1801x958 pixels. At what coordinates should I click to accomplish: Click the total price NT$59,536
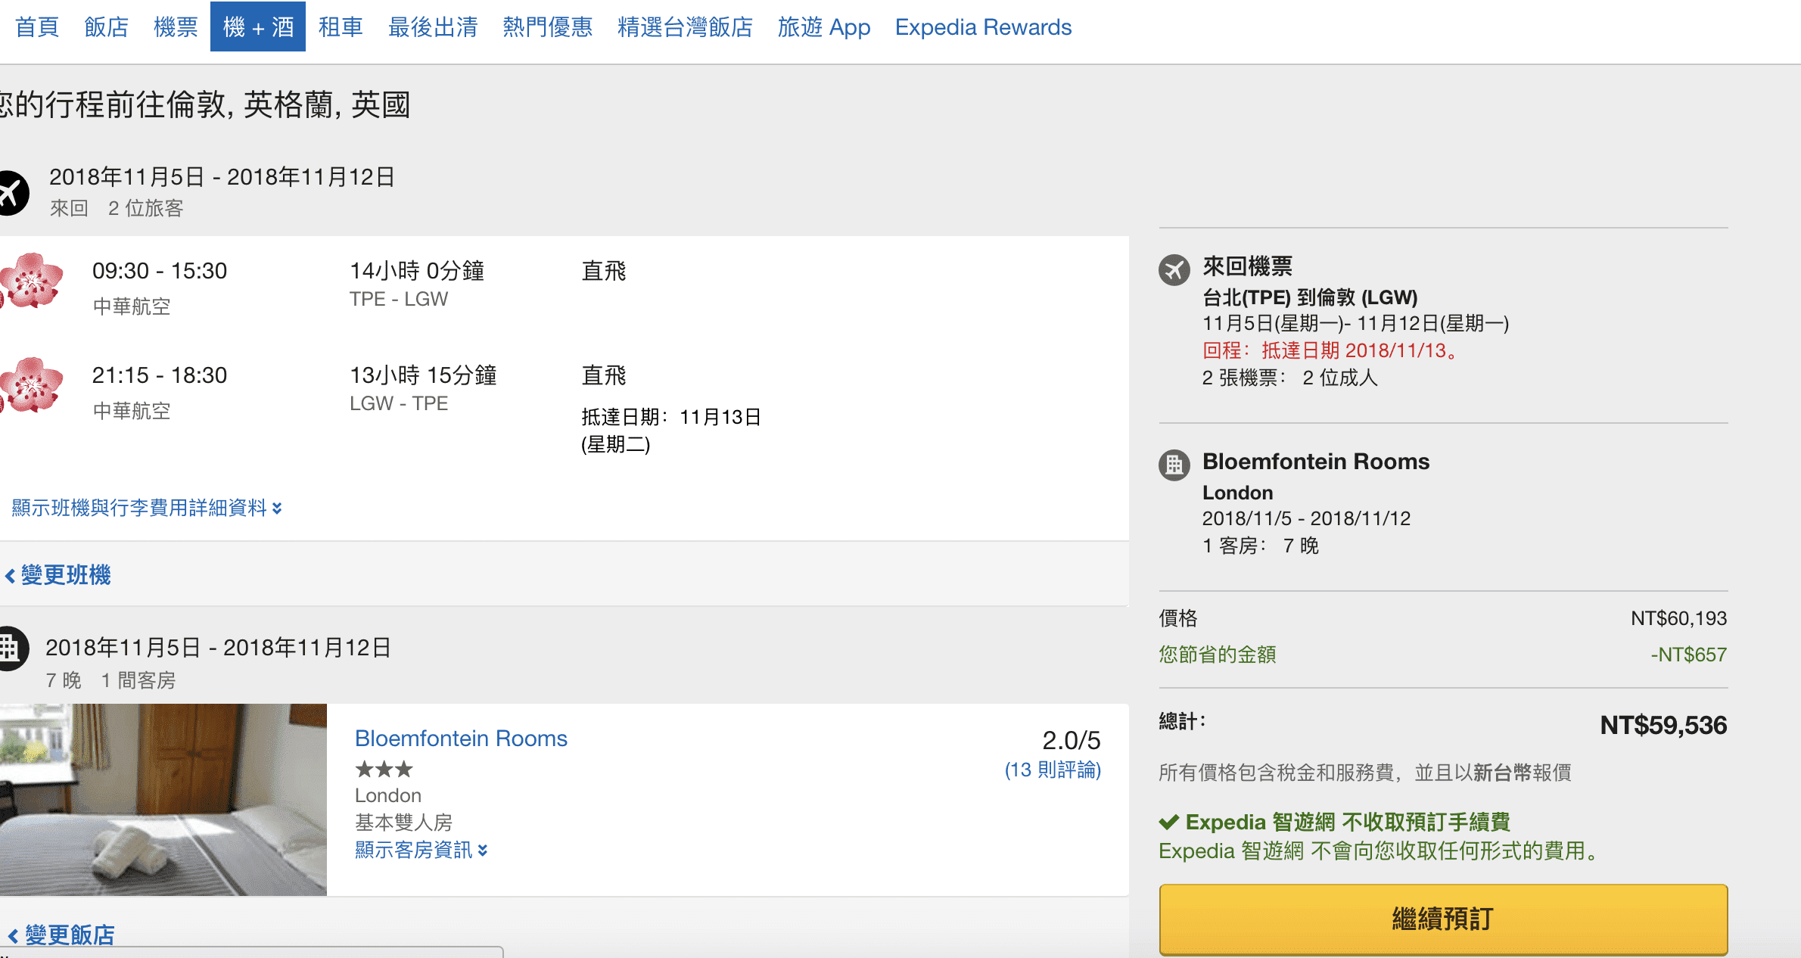click(1663, 725)
